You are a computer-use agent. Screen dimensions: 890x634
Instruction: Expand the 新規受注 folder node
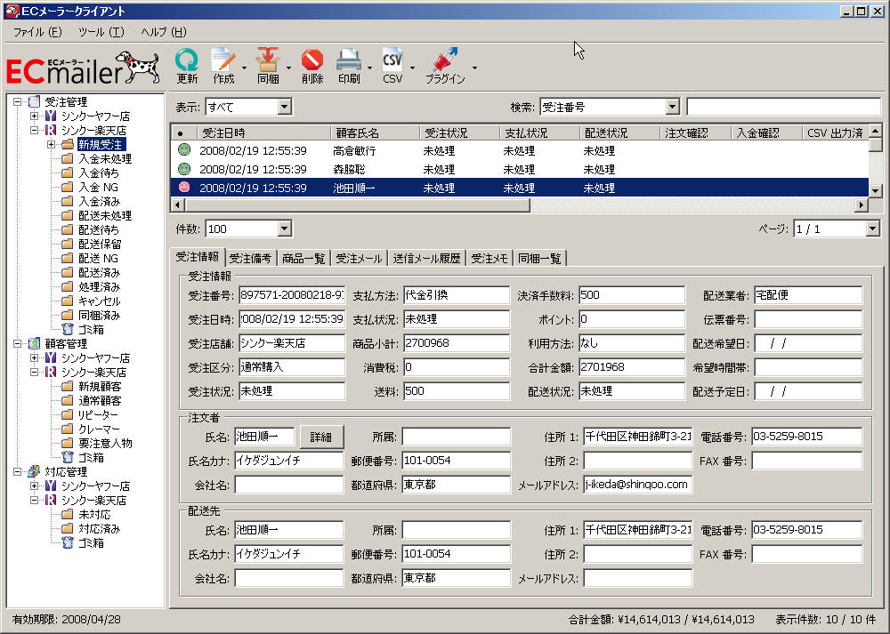[51, 145]
